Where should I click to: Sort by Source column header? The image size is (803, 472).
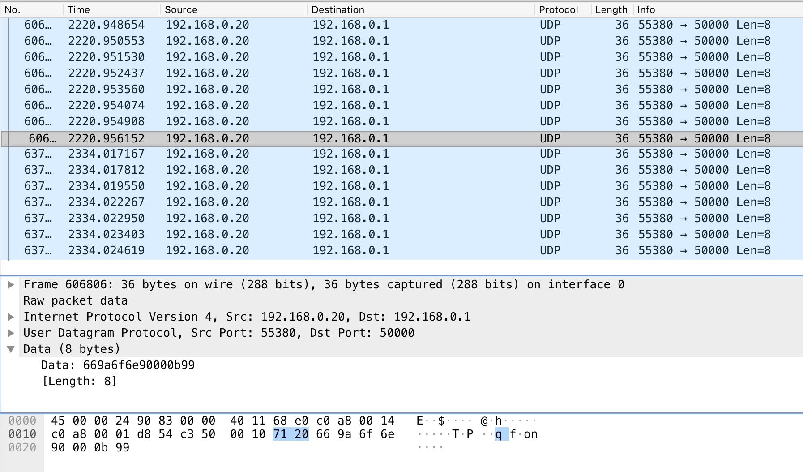[x=234, y=9]
